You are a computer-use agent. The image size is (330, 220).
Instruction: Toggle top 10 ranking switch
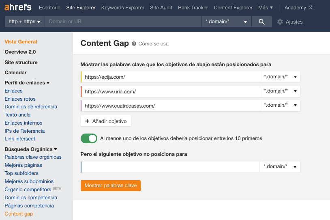pos(89,138)
